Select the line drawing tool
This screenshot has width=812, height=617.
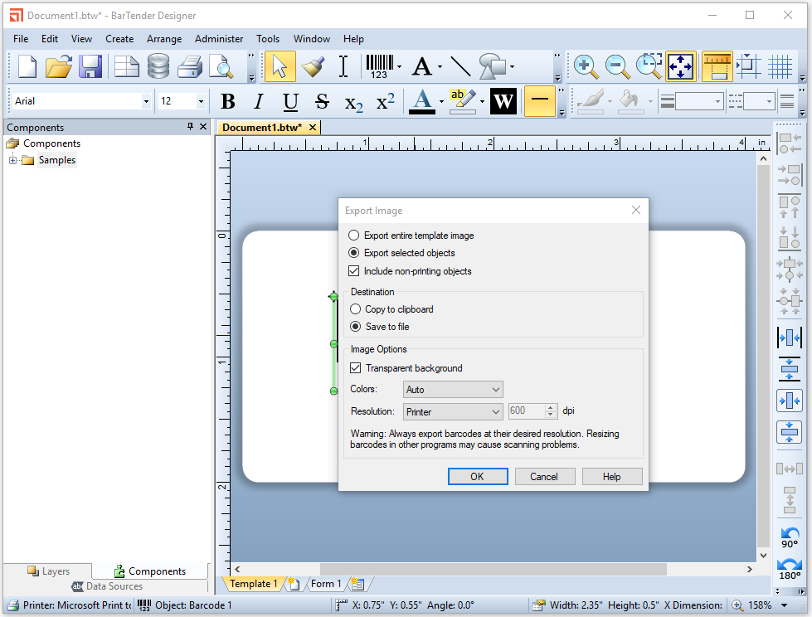[460, 66]
